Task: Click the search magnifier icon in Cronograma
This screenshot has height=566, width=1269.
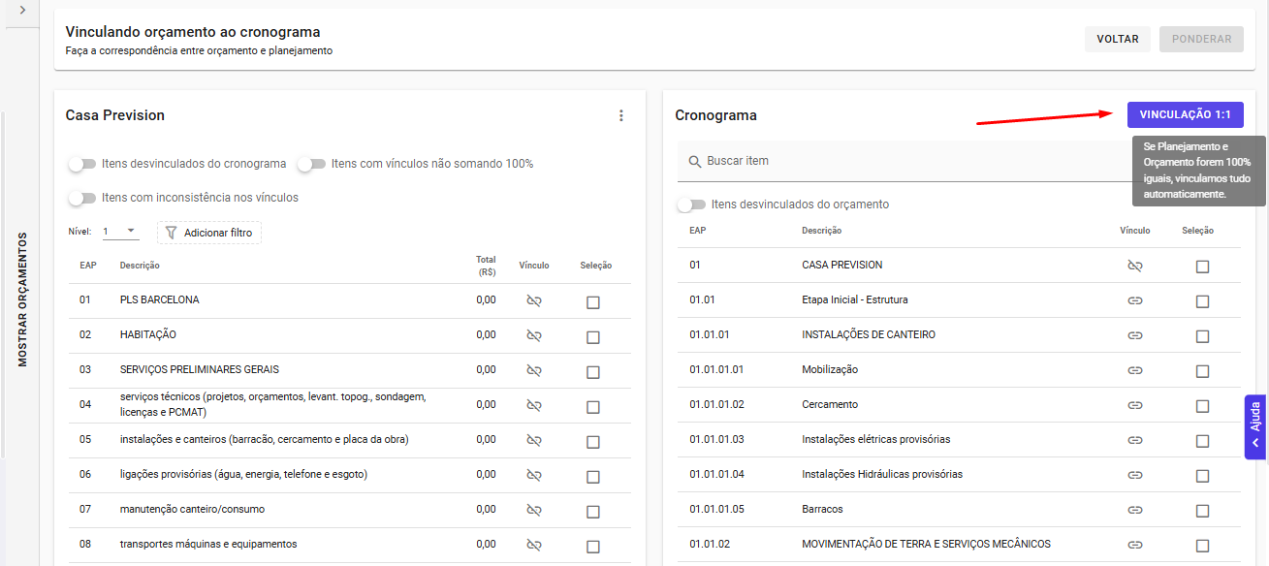Action: coord(694,162)
